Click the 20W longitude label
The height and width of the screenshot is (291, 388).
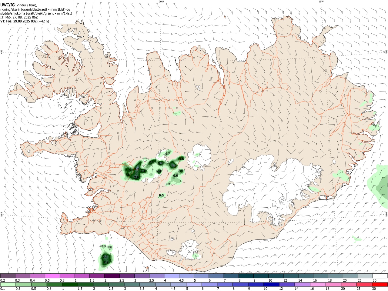pyautogui.click(x=161, y=2)
